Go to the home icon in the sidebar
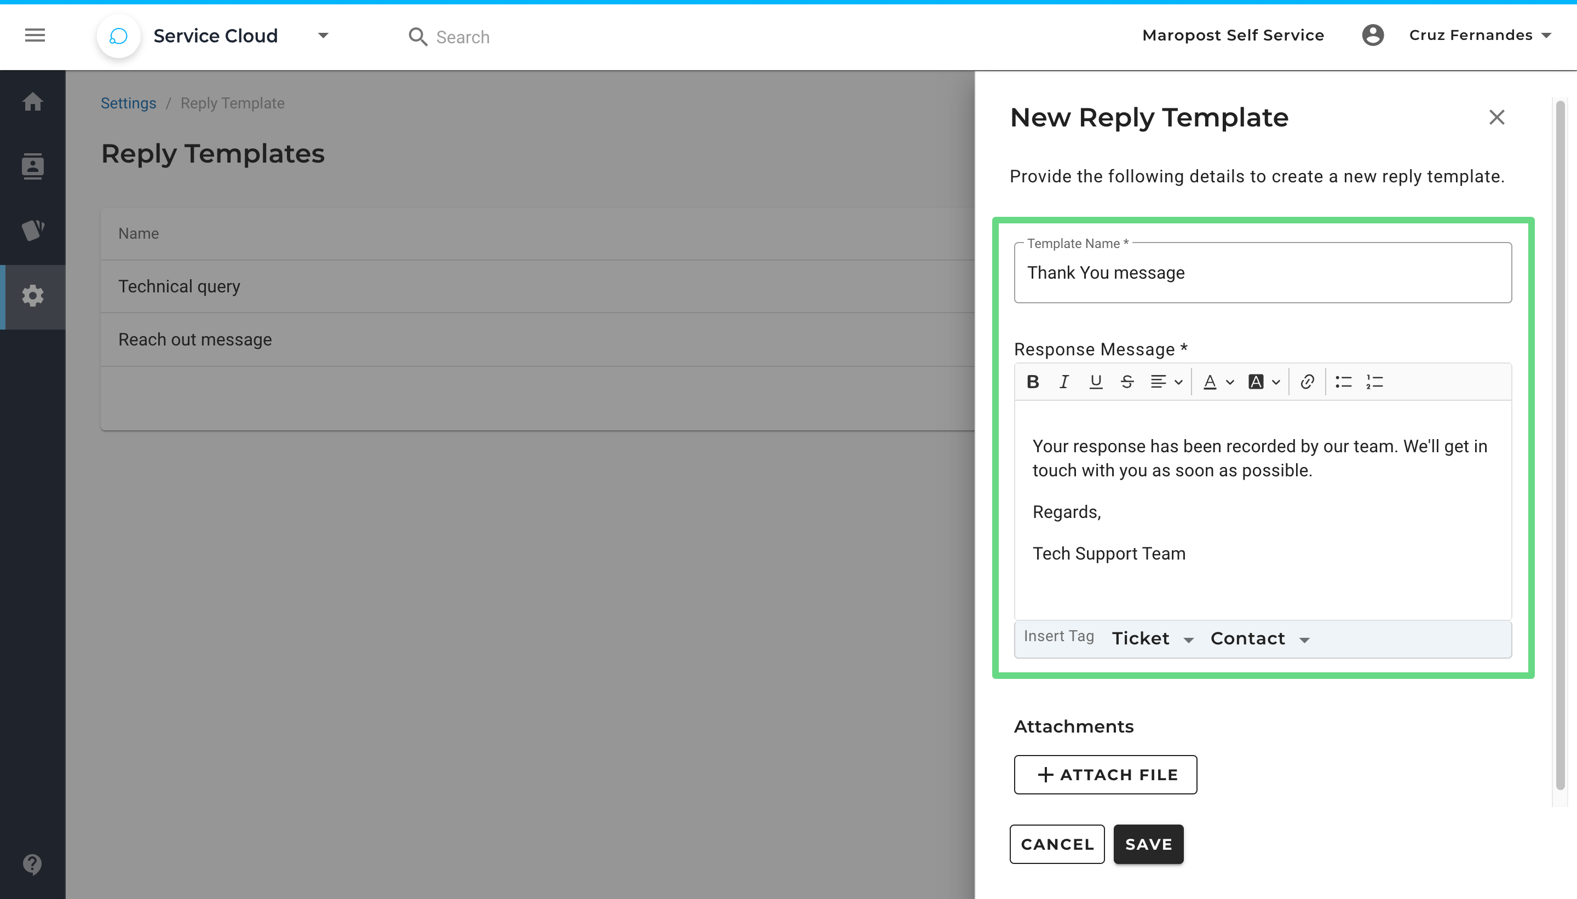Screen dimensions: 1577x899 tap(33, 102)
